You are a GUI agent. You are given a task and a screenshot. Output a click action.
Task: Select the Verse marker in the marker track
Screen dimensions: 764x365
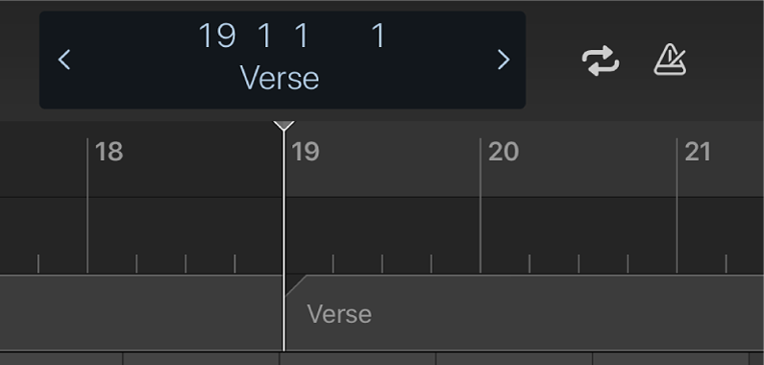pos(524,312)
